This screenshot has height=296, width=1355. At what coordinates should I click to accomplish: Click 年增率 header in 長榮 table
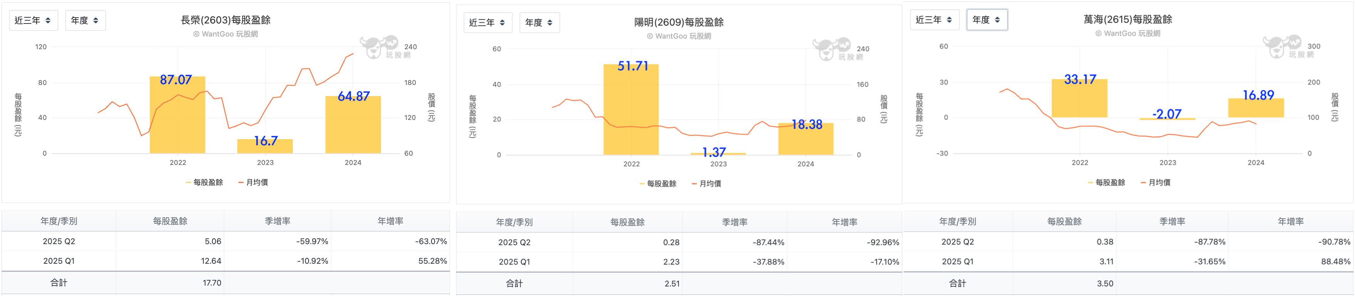[x=390, y=221]
